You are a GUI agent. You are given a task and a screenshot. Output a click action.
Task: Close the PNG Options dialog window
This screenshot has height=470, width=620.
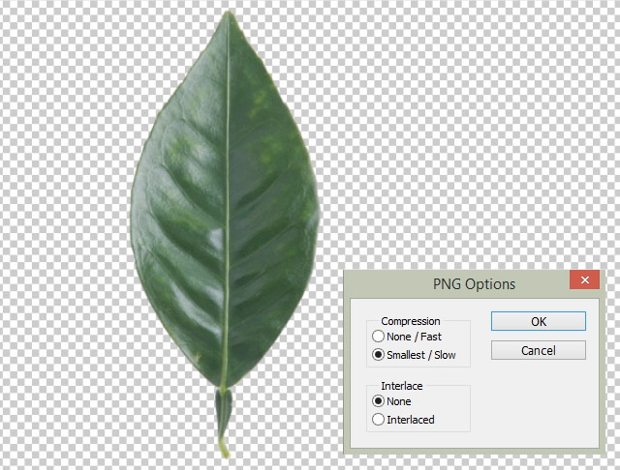click(x=584, y=279)
